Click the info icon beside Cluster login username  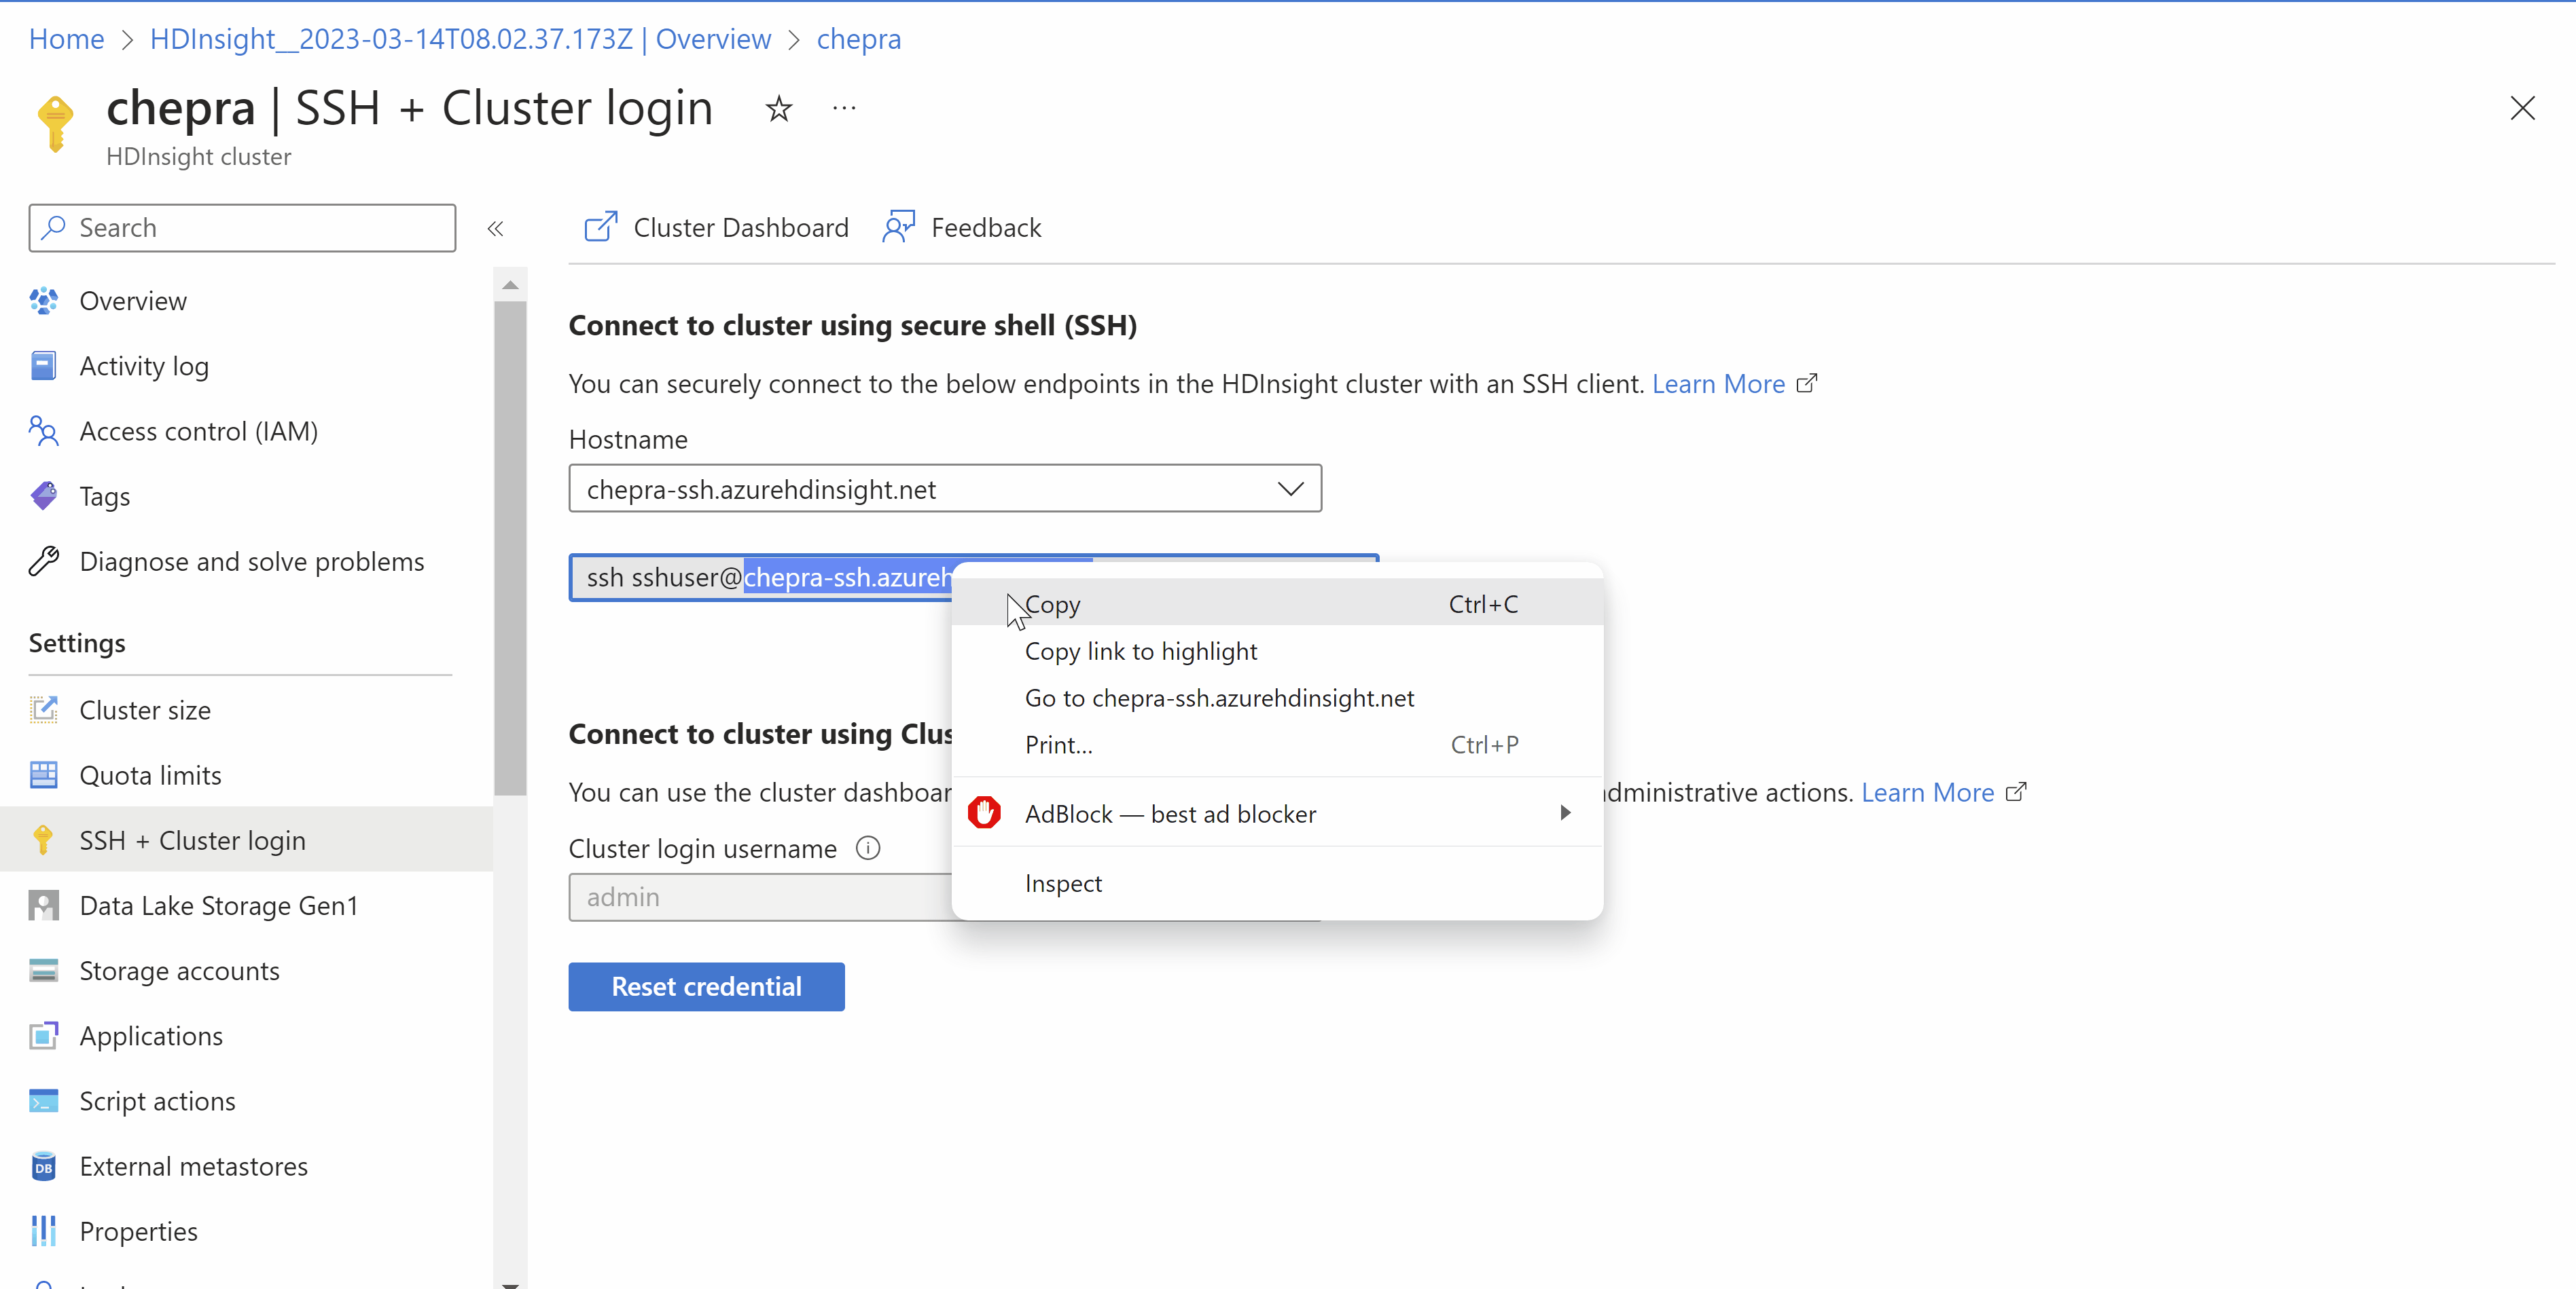pyautogui.click(x=868, y=848)
